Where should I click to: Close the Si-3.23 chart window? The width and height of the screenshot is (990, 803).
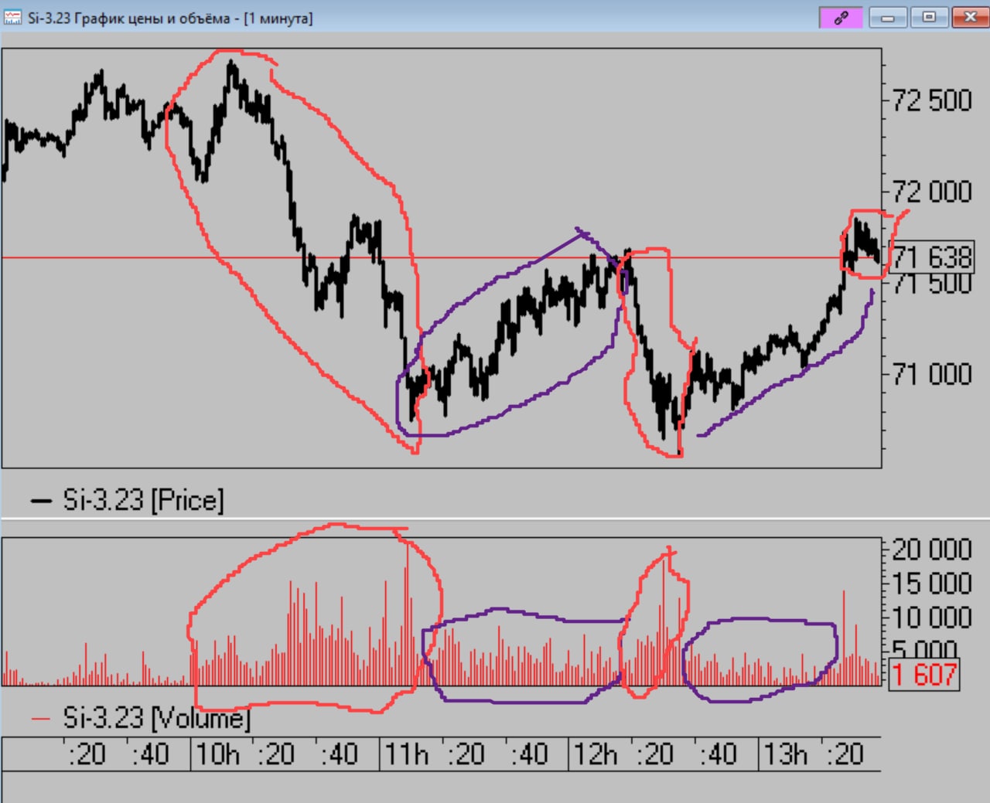[x=970, y=17]
